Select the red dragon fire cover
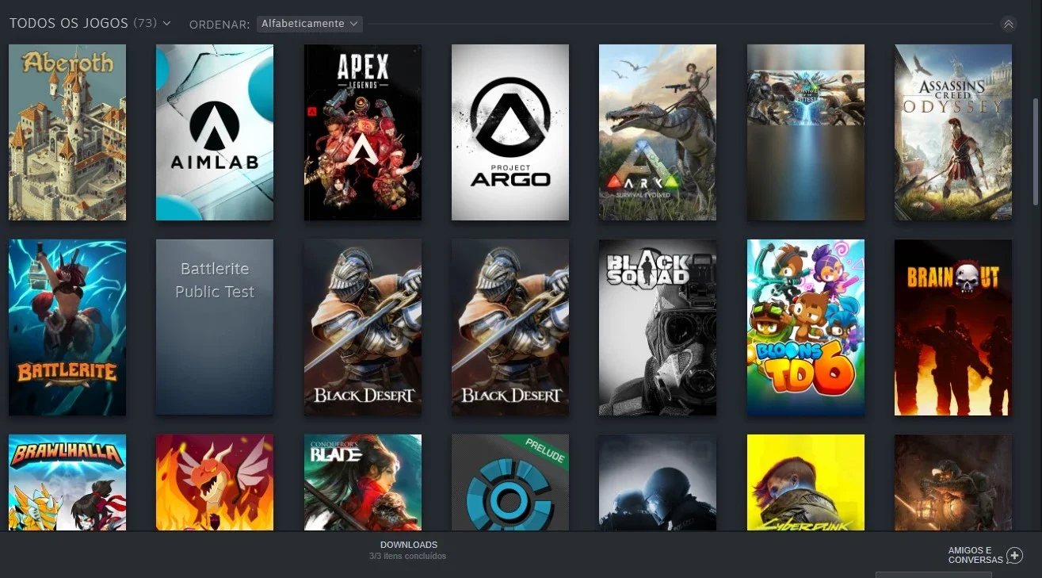Viewport: 1042px width, 578px height. click(x=215, y=482)
